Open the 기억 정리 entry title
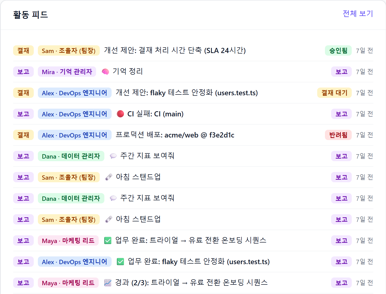The height and width of the screenshot is (294, 386). pyautogui.click(x=128, y=72)
